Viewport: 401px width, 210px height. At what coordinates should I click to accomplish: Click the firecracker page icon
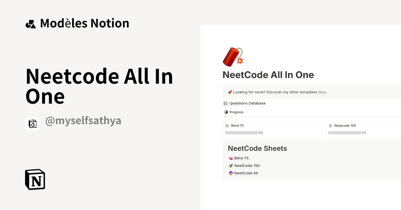(233, 57)
